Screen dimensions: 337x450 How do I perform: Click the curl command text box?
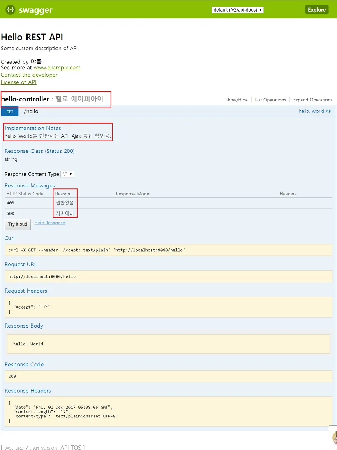tap(168, 250)
